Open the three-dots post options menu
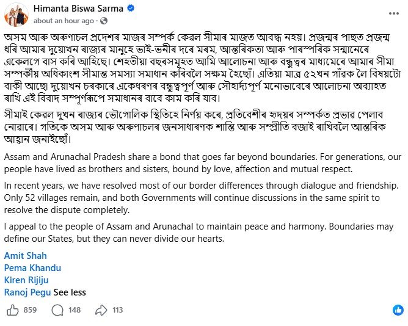The width and height of the screenshot is (408, 326). click(394, 13)
